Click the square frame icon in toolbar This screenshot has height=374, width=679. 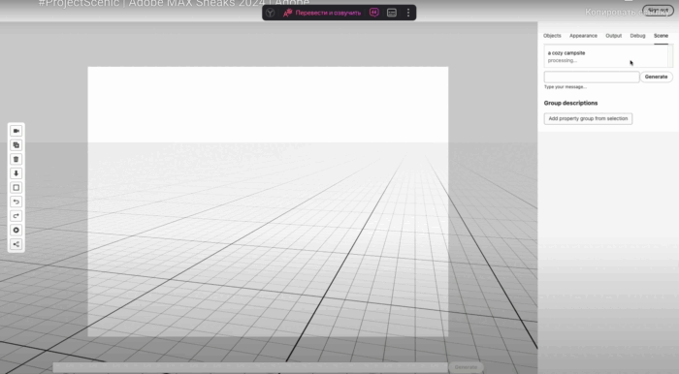(16, 188)
